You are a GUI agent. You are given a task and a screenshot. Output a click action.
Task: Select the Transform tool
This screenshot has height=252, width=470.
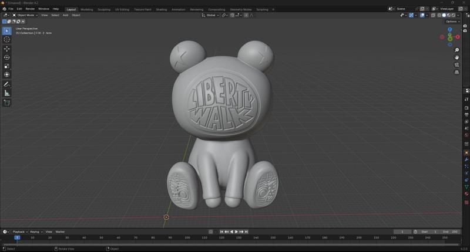coord(6,75)
